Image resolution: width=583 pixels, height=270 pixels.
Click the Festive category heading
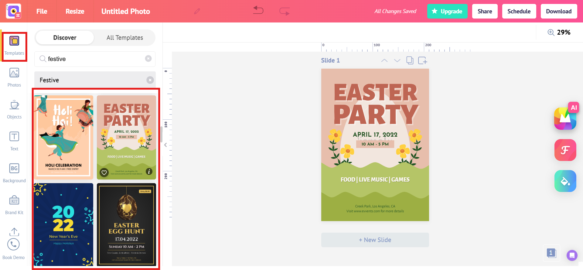coord(49,80)
